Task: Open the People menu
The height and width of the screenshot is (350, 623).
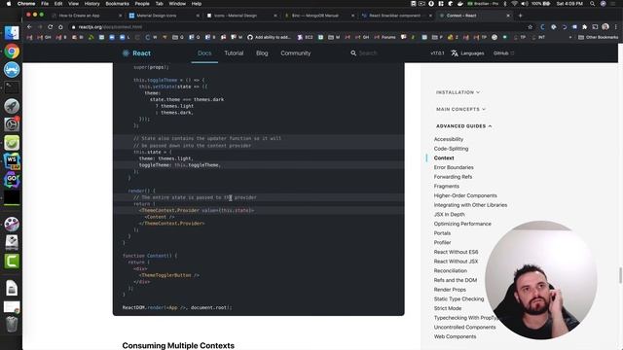Action: coord(142,4)
